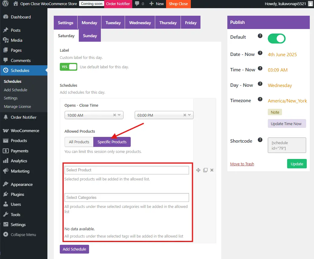Select the All Products option
The height and width of the screenshot is (259, 314).
[x=79, y=142]
